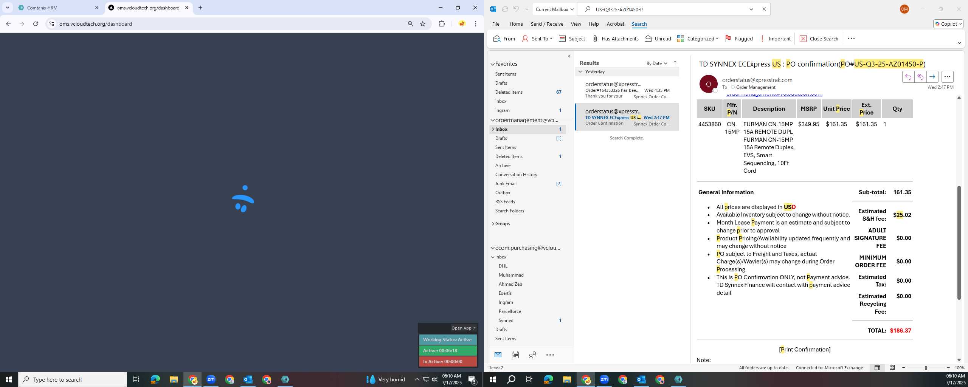This screenshot has height=387, width=968.
Task: Open the File menu in Outlook
Action: [496, 24]
